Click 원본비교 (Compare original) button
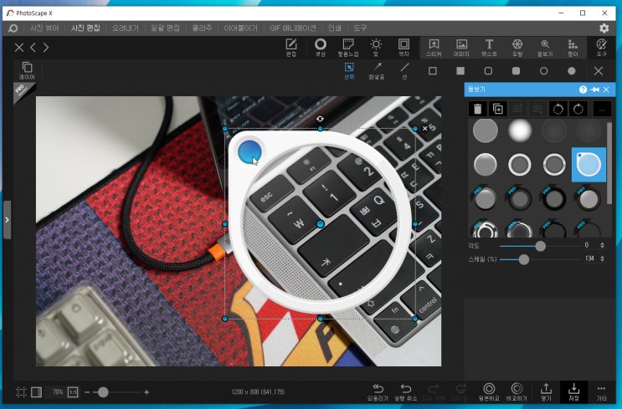The width and height of the screenshot is (622, 409). (489, 392)
